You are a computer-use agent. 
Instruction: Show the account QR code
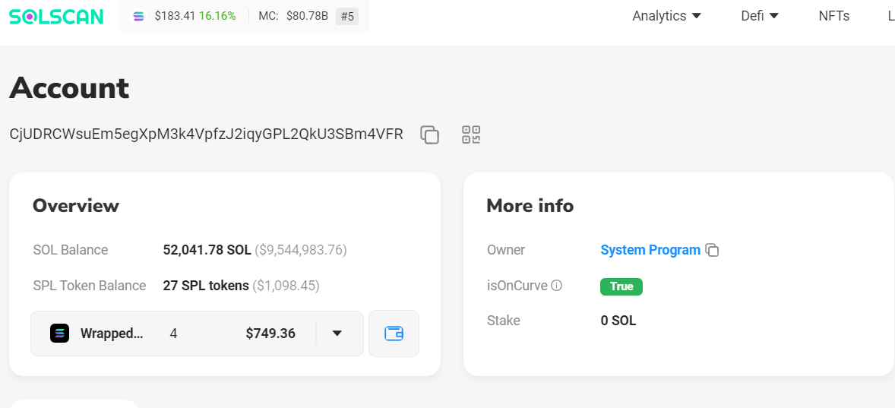click(472, 135)
